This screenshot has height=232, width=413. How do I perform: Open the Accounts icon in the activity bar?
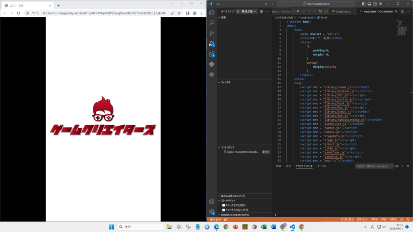click(212, 201)
